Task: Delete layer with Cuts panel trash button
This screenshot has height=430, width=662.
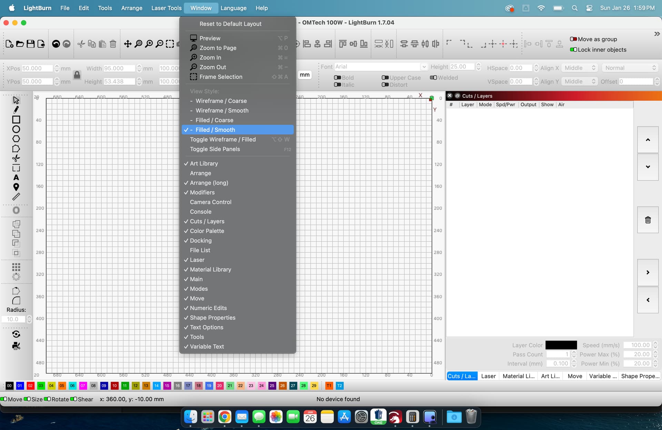Action: pyautogui.click(x=648, y=220)
